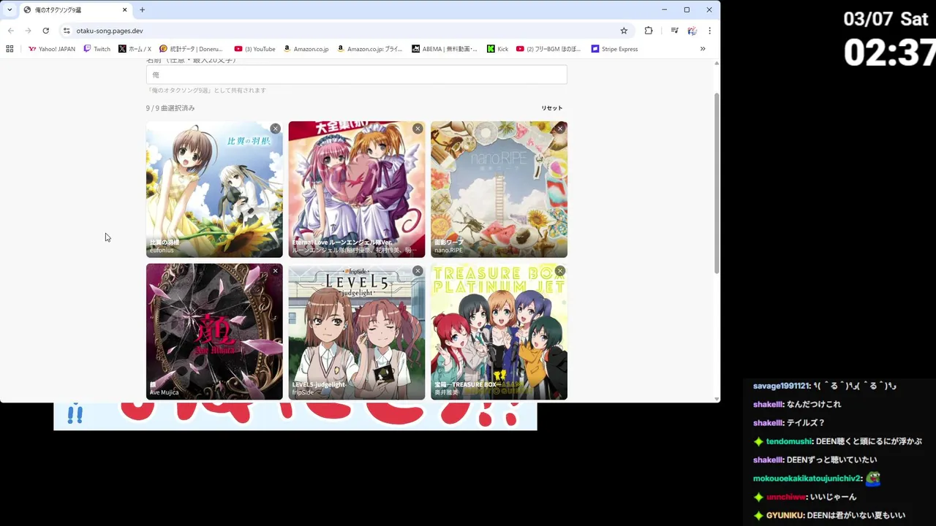Open the Yahoo! JAPAN bookmark
Image resolution: width=936 pixels, height=526 pixels.
(x=52, y=49)
